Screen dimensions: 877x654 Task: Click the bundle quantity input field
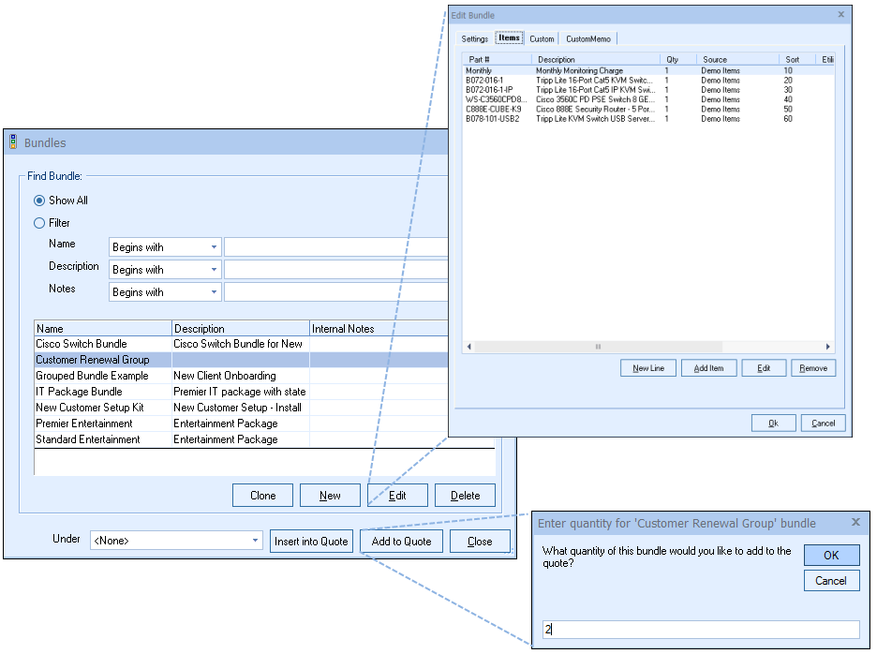[700, 630]
